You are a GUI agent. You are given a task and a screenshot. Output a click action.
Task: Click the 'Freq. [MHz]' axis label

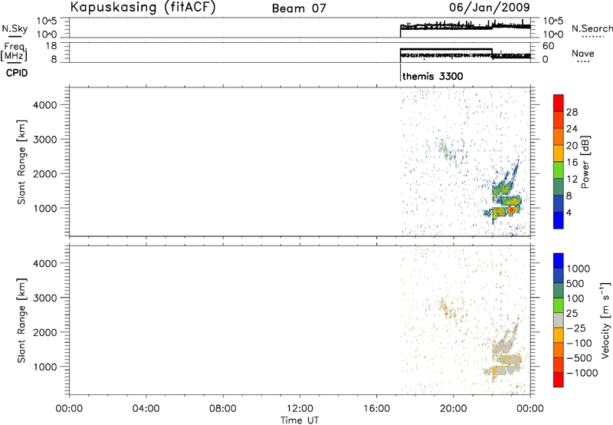tap(14, 52)
